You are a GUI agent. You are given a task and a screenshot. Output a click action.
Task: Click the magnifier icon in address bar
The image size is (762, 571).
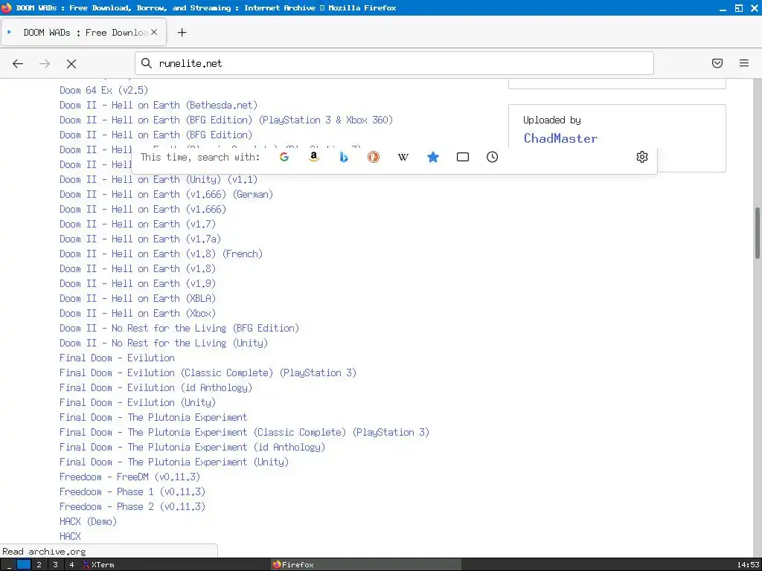tap(147, 63)
